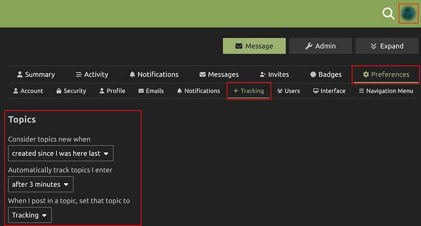Image resolution: width=421 pixels, height=226 pixels.
Task: Open the user avatar menu
Action: click(408, 13)
